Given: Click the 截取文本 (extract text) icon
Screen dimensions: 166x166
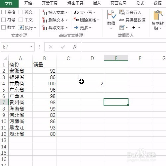Looking at the screenshot, I should (x=44, y=28).
